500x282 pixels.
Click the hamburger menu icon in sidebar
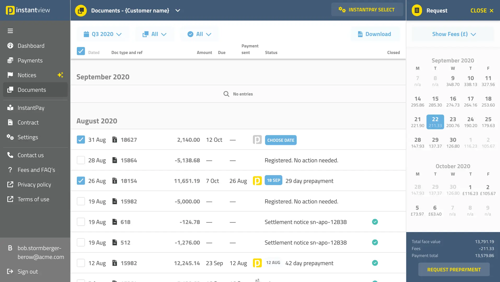[x=10, y=31]
